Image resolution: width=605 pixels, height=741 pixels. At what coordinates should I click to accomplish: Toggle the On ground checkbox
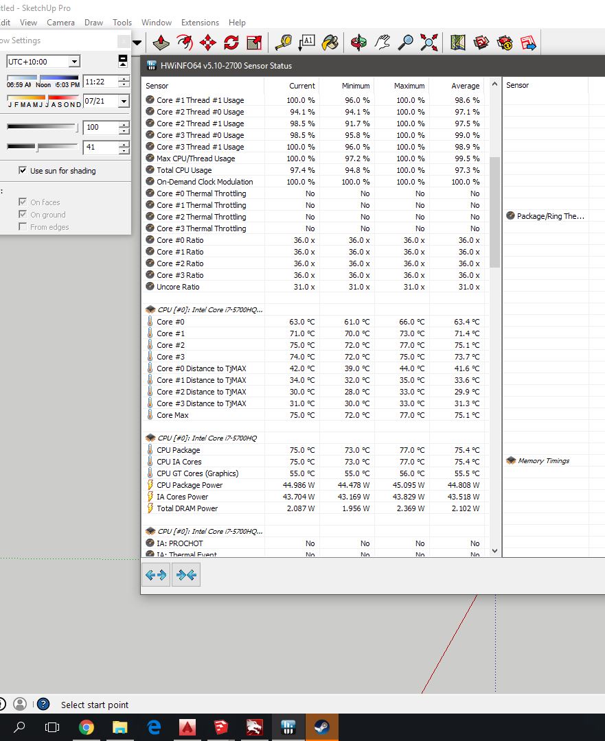click(x=22, y=214)
